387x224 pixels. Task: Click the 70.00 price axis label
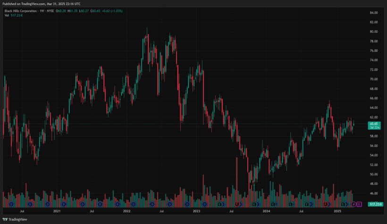[x=374, y=79]
